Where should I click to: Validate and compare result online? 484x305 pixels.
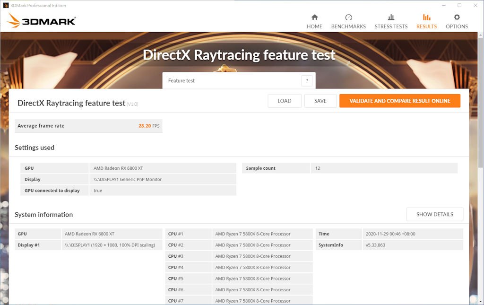(400, 101)
